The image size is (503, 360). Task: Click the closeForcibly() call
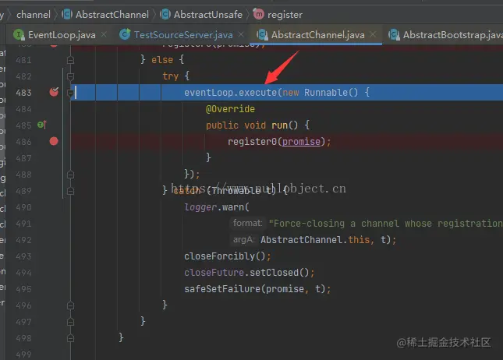pos(225,256)
